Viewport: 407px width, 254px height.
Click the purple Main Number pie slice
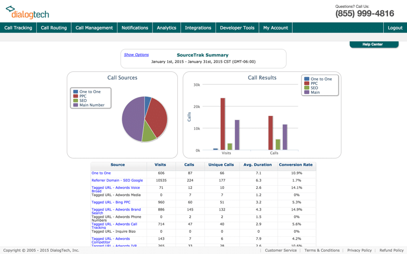click(x=132, y=118)
